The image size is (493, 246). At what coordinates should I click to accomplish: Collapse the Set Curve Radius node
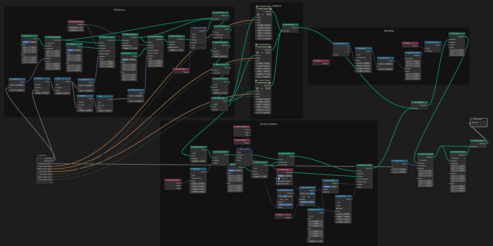coord(214,152)
